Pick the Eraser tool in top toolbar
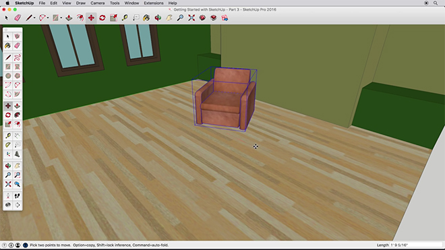The height and width of the screenshot is (250, 445). [x=18, y=18]
